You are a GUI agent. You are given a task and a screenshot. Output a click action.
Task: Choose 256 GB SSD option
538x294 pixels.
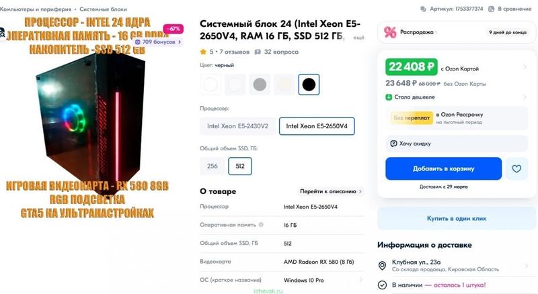click(x=213, y=166)
